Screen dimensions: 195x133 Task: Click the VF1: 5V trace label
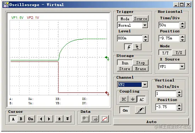tap(17, 17)
